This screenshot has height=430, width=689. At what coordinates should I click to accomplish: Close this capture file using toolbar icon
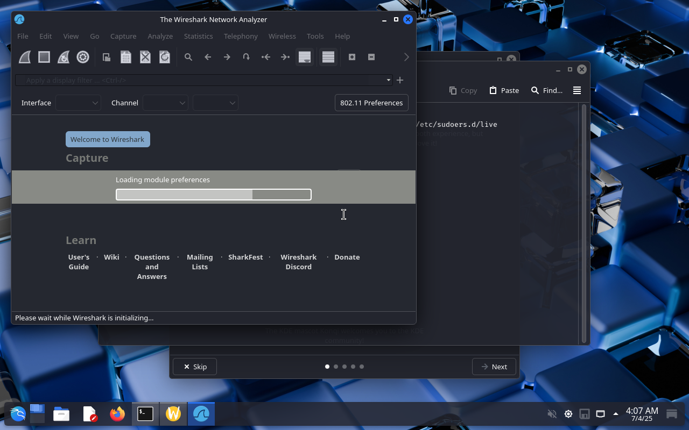point(145,57)
